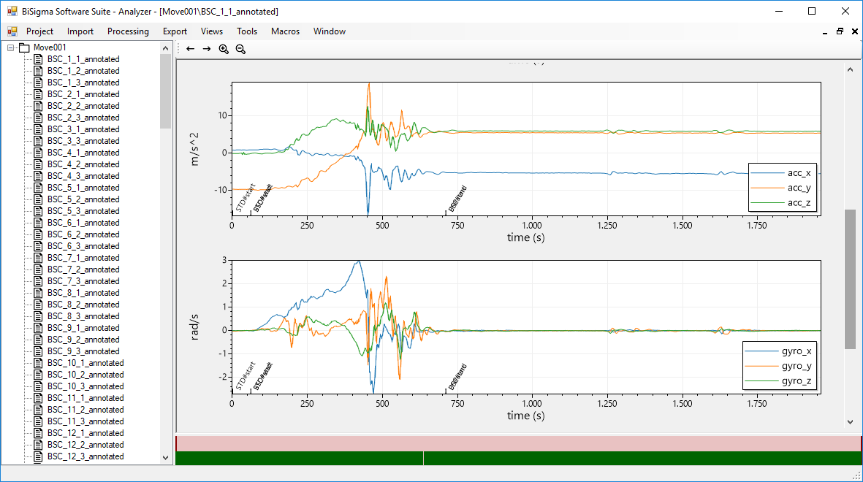This screenshot has width=863, height=482.
Task: Open the Macros menu
Action: pos(285,31)
